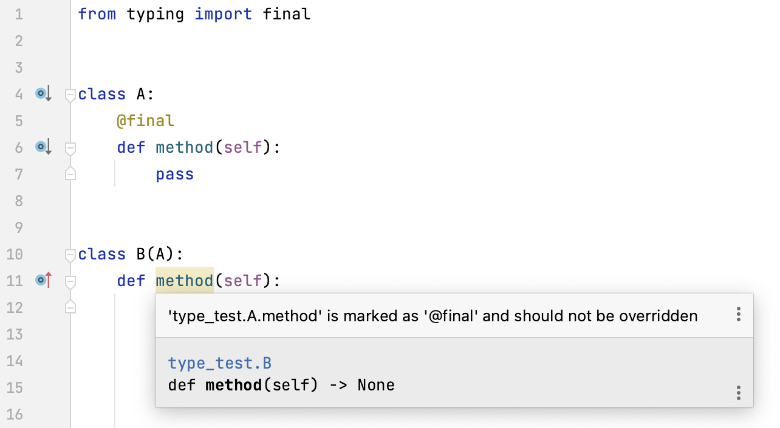Click the '@final should not be overridden' warning text
This screenshot has width=780, height=428.
pyautogui.click(x=431, y=315)
